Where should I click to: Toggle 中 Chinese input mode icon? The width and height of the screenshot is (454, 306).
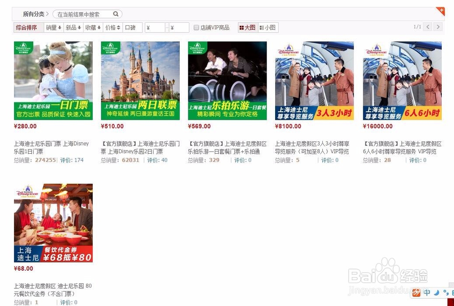point(427,293)
